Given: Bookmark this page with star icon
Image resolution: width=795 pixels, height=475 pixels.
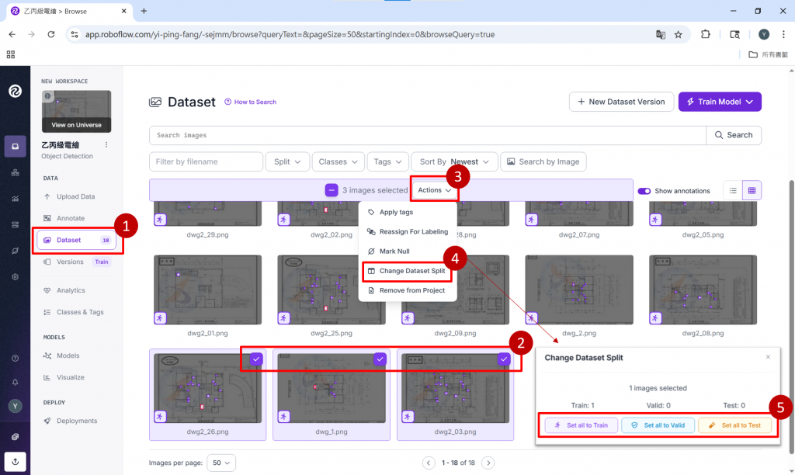Looking at the screenshot, I should point(678,34).
